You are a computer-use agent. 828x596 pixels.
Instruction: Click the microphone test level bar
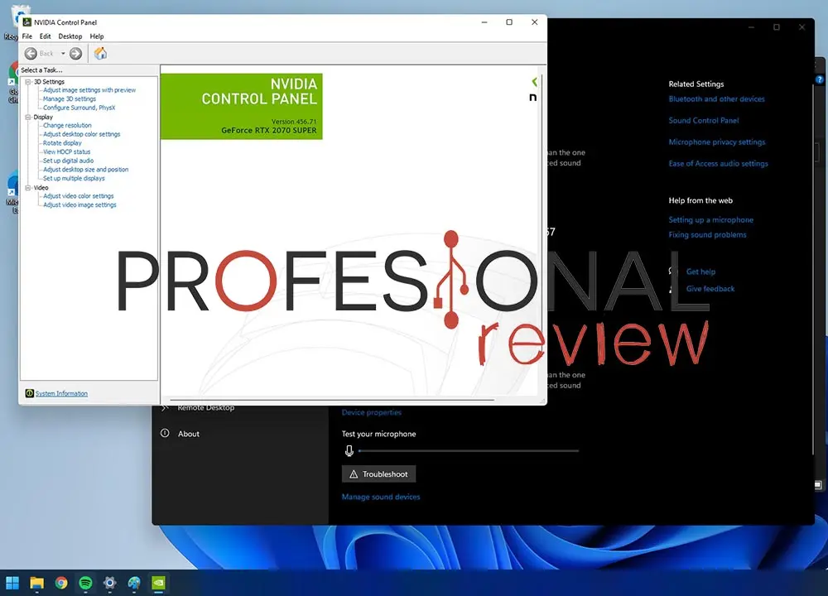tap(469, 451)
